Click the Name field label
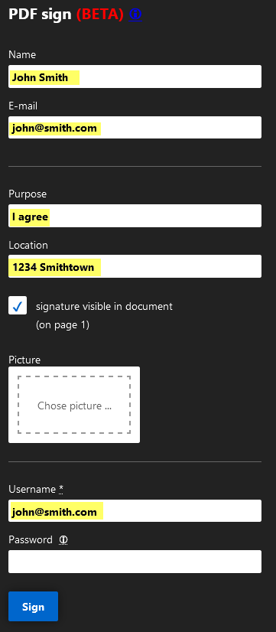 coord(22,54)
